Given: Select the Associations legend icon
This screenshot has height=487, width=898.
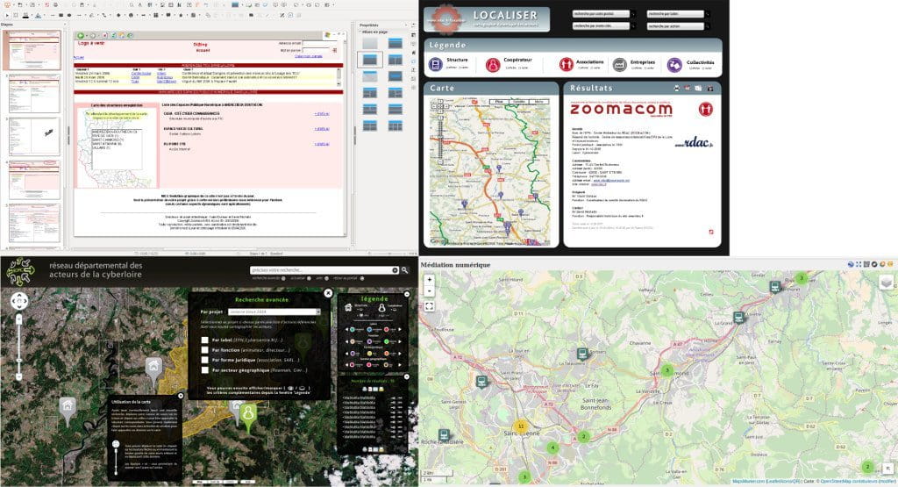Looking at the screenshot, I should point(567,65).
